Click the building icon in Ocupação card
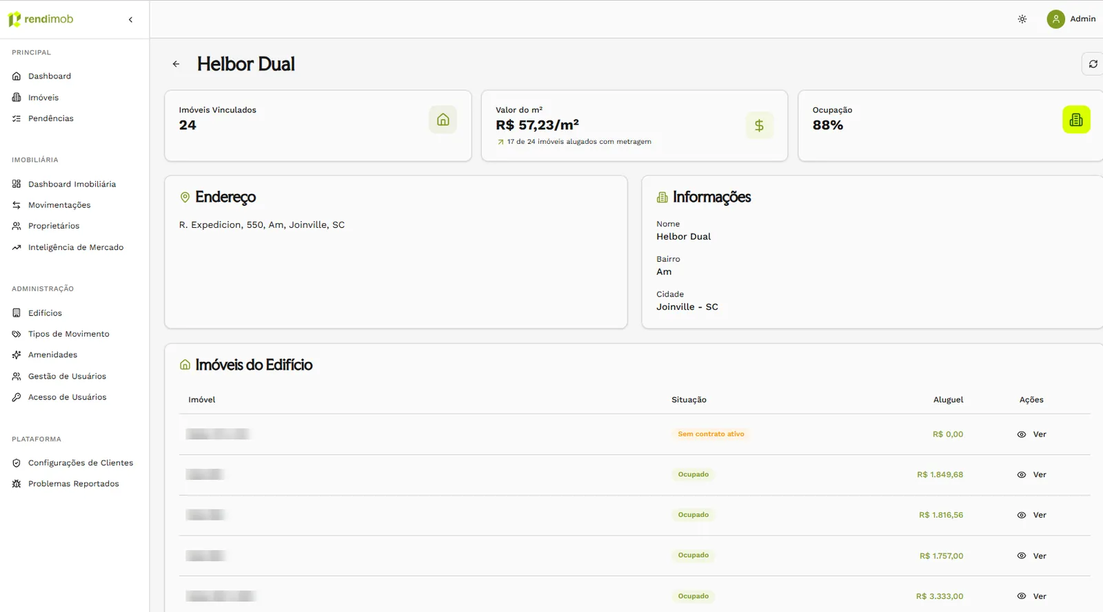This screenshot has height=612, width=1103. point(1076,120)
